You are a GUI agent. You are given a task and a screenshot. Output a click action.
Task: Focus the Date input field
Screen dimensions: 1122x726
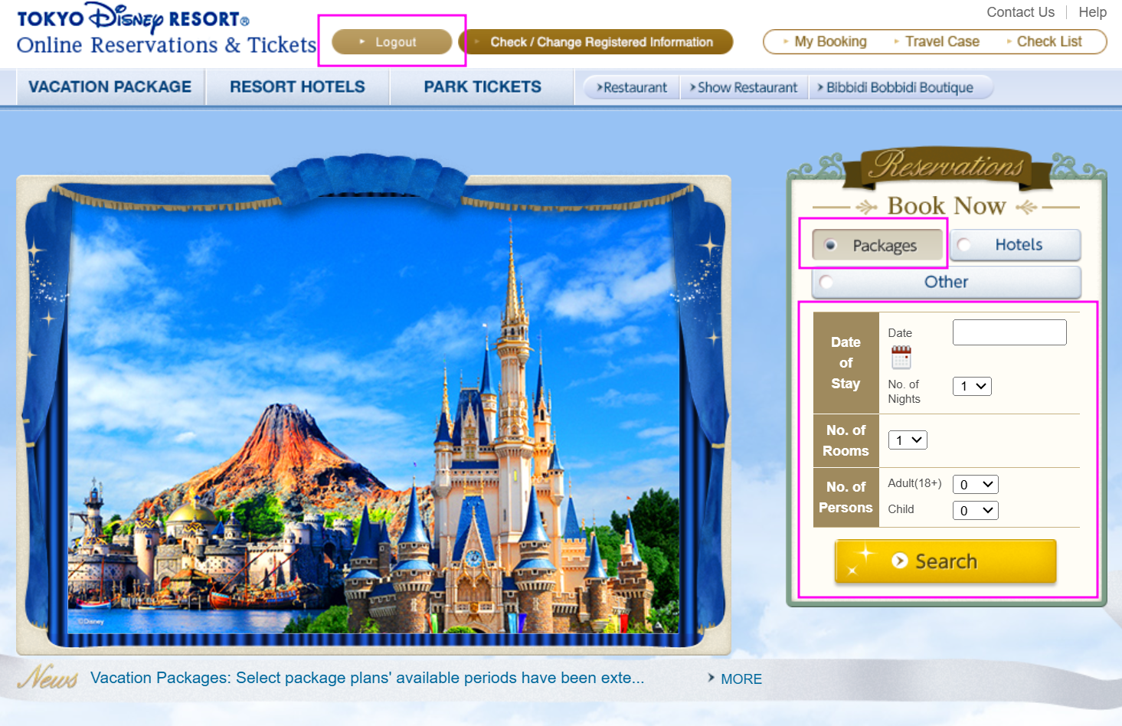point(1009,332)
